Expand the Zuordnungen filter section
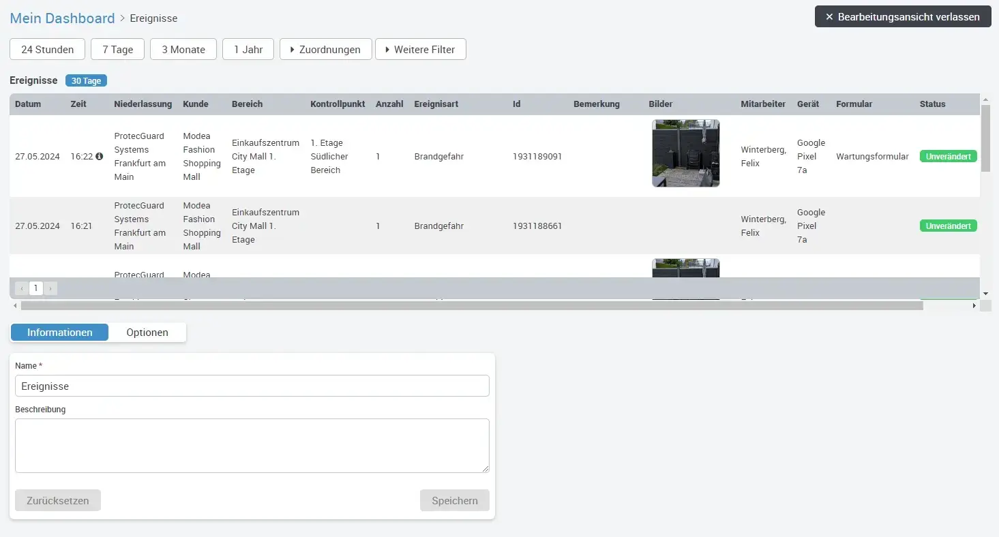 click(x=325, y=49)
